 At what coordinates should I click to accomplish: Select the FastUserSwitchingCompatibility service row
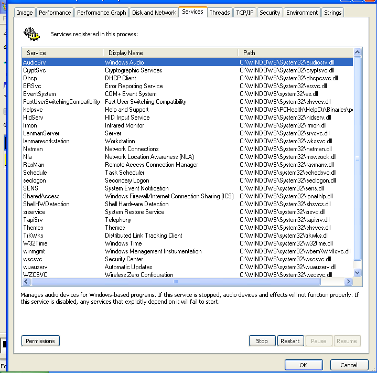[x=187, y=102]
